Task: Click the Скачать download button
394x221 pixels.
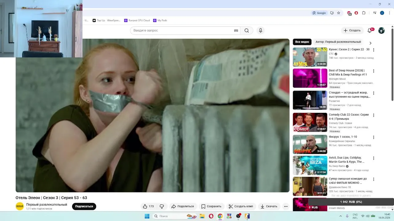Action: pos(269,206)
